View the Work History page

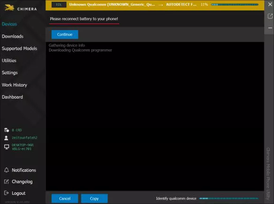15,85
